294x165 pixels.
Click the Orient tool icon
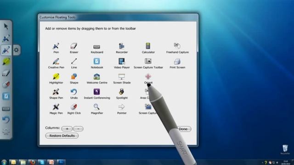(x=148, y=77)
